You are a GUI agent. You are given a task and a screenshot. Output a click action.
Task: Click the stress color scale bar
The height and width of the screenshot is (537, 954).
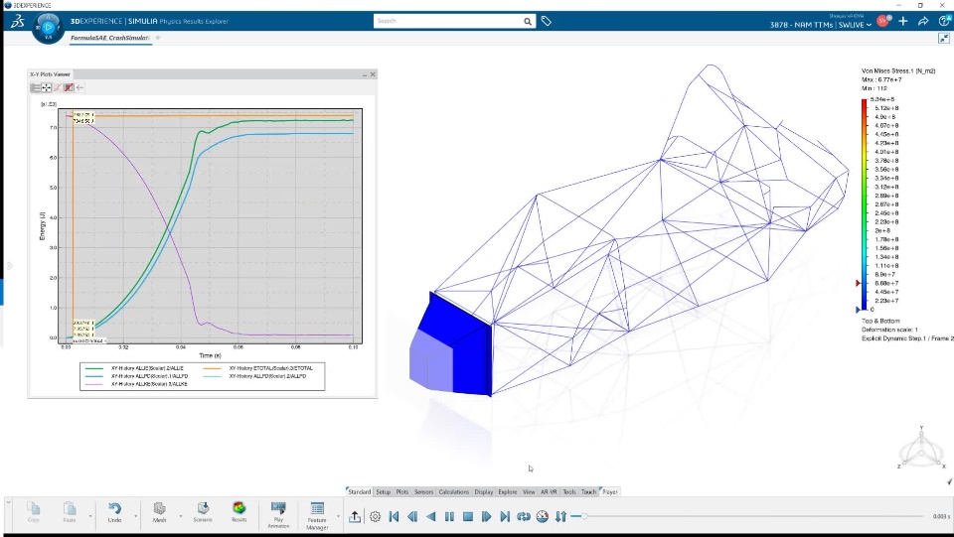(x=864, y=204)
